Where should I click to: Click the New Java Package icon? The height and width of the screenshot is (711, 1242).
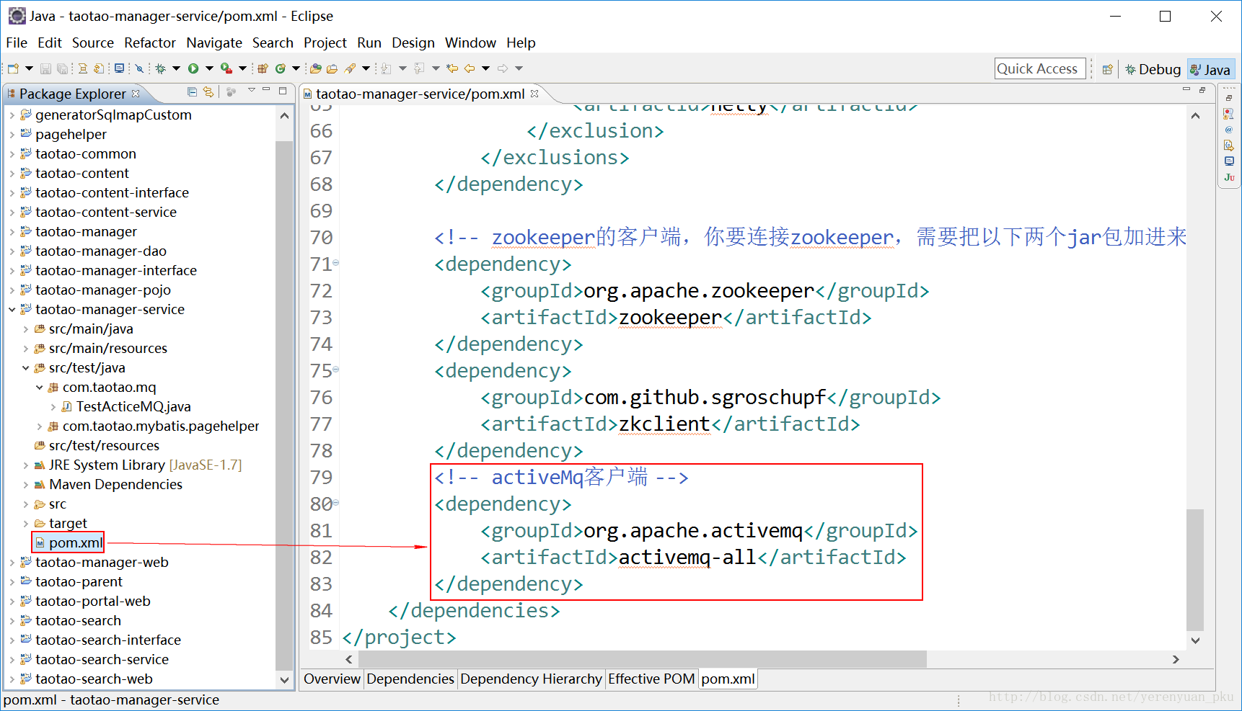pyautogui.click(x=263, y=68)
